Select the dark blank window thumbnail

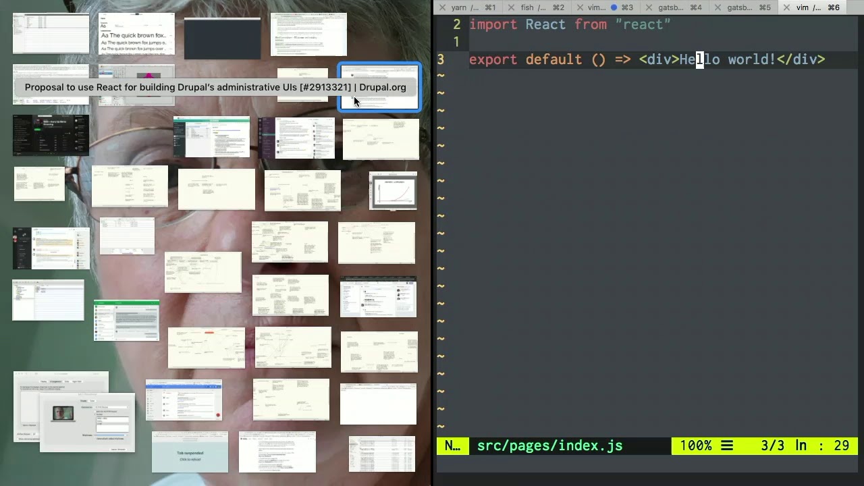coord(222,38)
